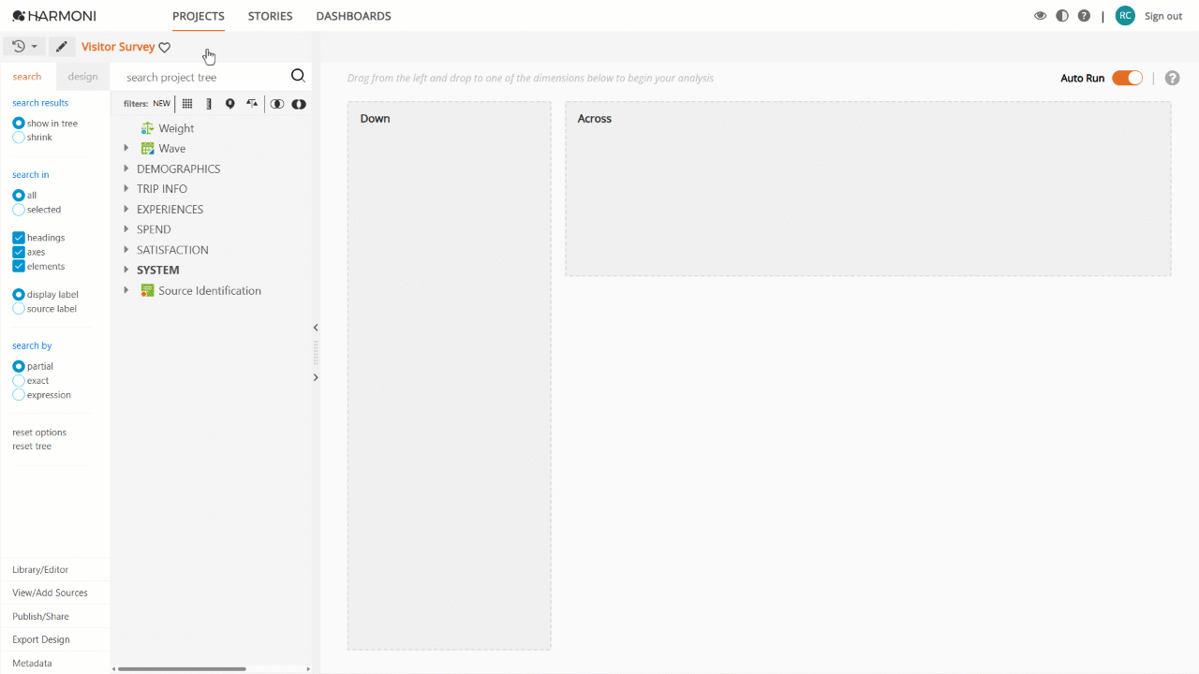This screenshot has height=674, width=1199.
Task: Open analysis help question icon beside Auto Run
Action: pyautogui.click(x=1172, y=79)
